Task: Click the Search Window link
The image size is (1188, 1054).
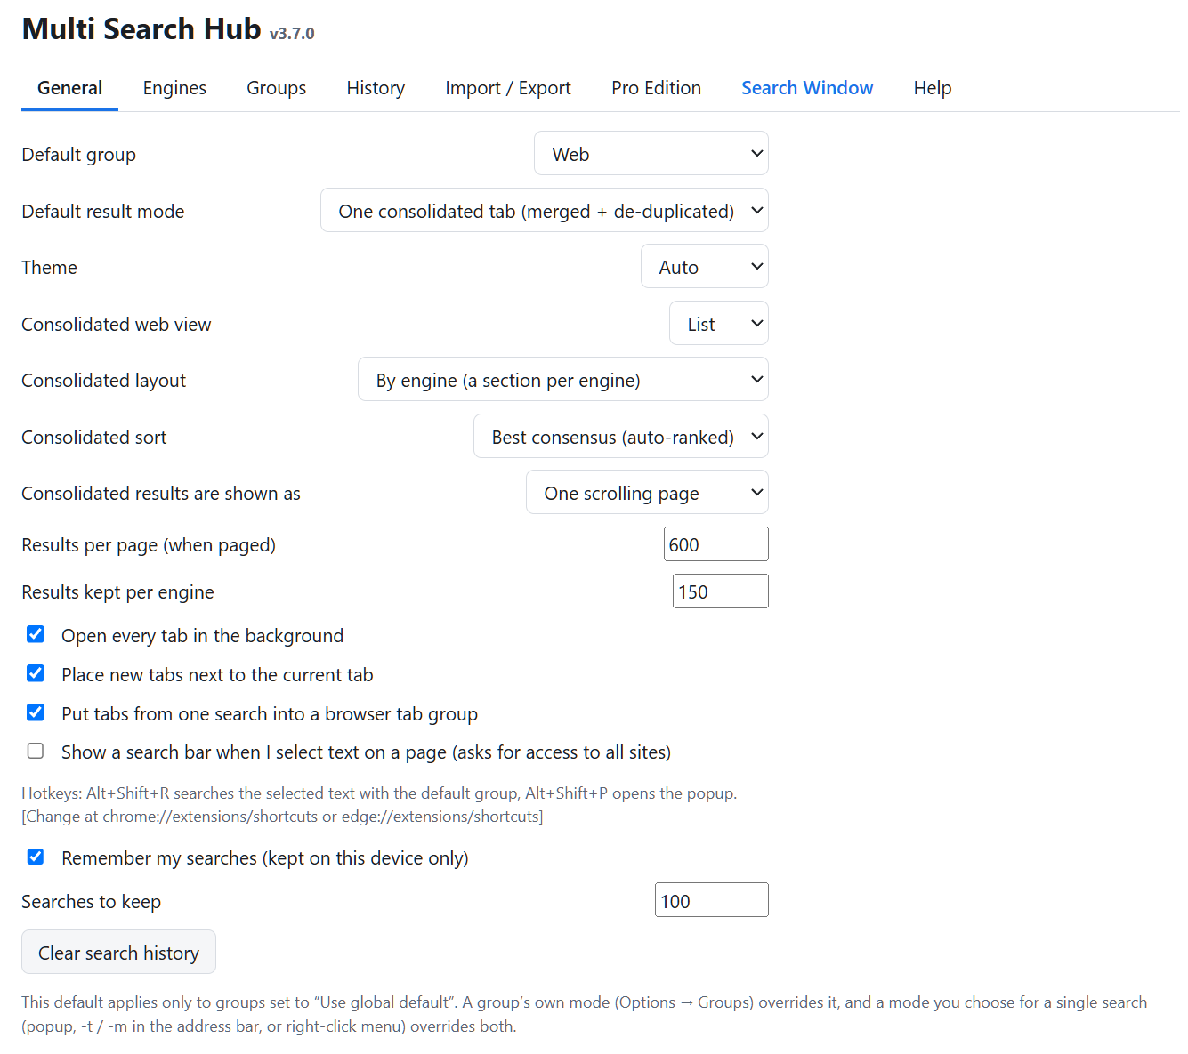Action: pyautogui.click(x=807, y=88)
